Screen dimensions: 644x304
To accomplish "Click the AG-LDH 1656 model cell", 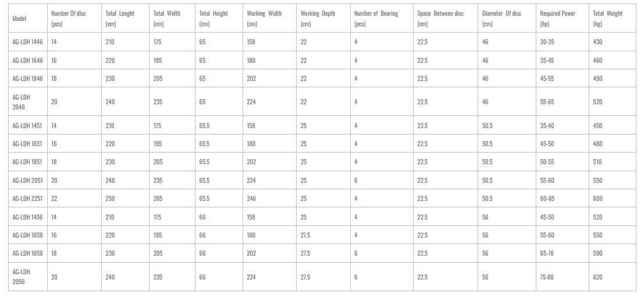I will pos(27,235).
